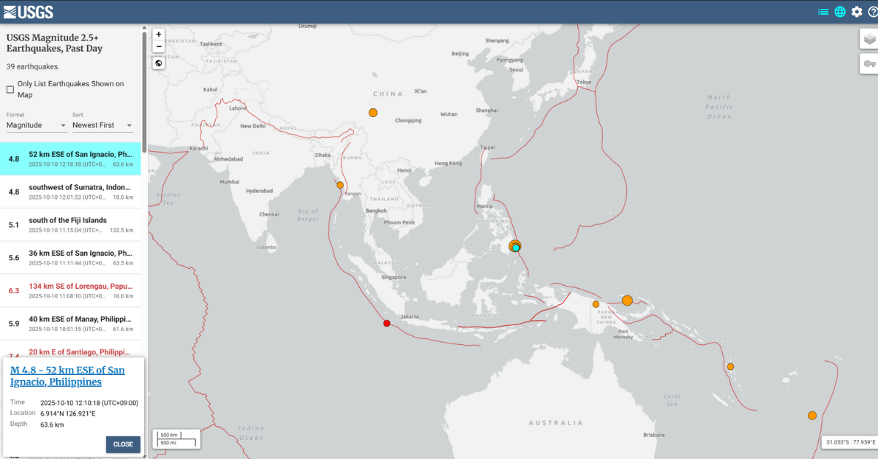Zoom out on the map
Screen dimensions: 878x459
point(159,46)
